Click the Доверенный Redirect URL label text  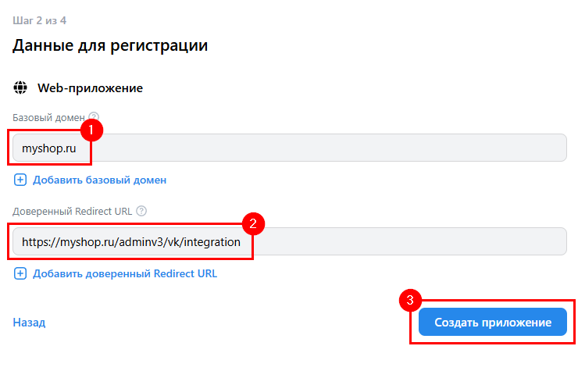[72, 211]
